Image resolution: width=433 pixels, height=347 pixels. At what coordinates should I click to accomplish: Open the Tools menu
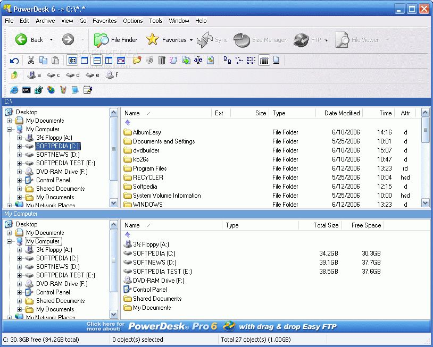156,21
